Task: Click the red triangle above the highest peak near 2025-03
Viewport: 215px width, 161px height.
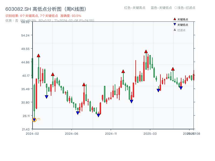Action: pyautogui.click(x=146, y=51)
